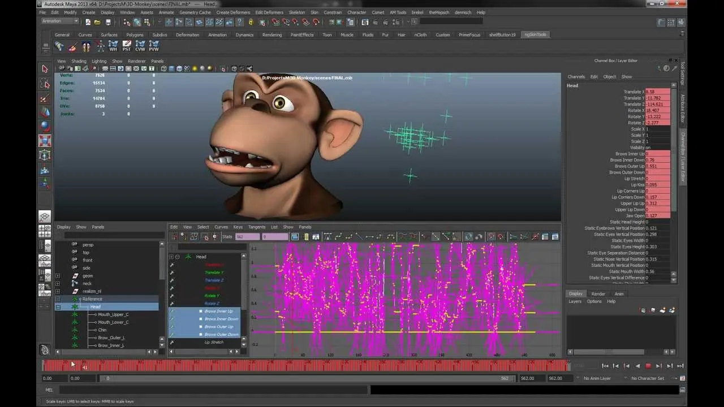This screenshot has width=724, height=407.
Task: Toggle Brows Inner Down curve in Graph Editor
Action: pyautogui.click(x=221, y=319)
